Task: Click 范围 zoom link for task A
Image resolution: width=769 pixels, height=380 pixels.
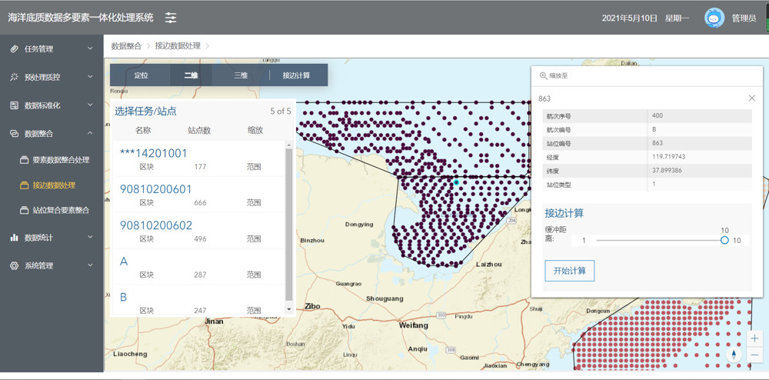Action: click(254, 275)
